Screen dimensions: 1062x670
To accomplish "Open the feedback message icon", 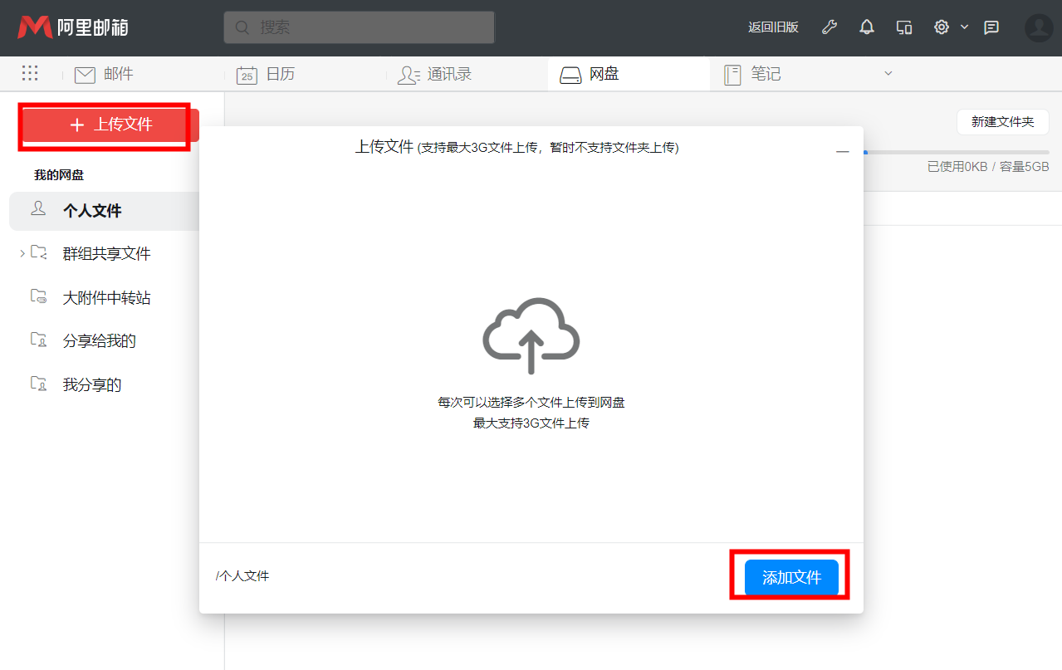I will [991, 27].
